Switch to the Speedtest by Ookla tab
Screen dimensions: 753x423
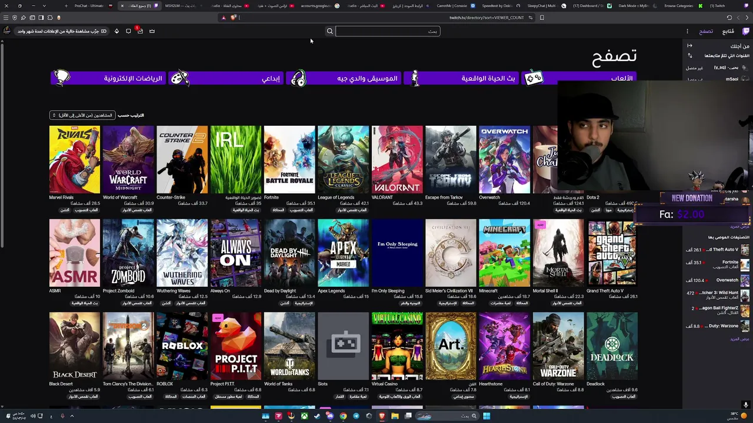pos(501,6)
